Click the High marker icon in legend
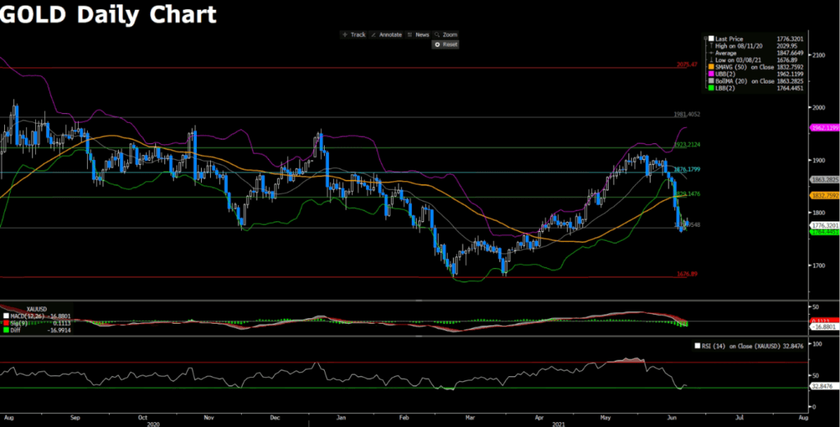 (711, 46)
